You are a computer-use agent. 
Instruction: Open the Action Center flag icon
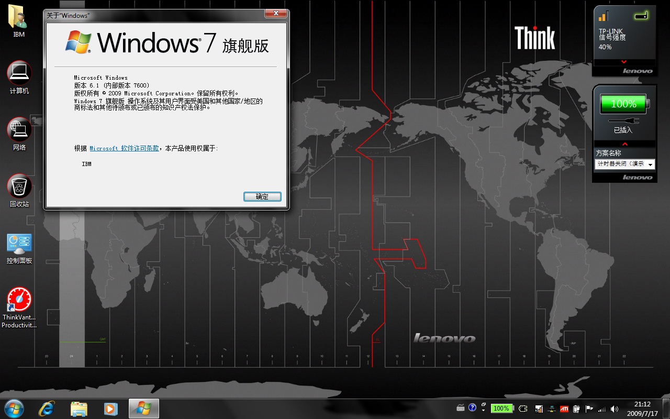point(589,409)
